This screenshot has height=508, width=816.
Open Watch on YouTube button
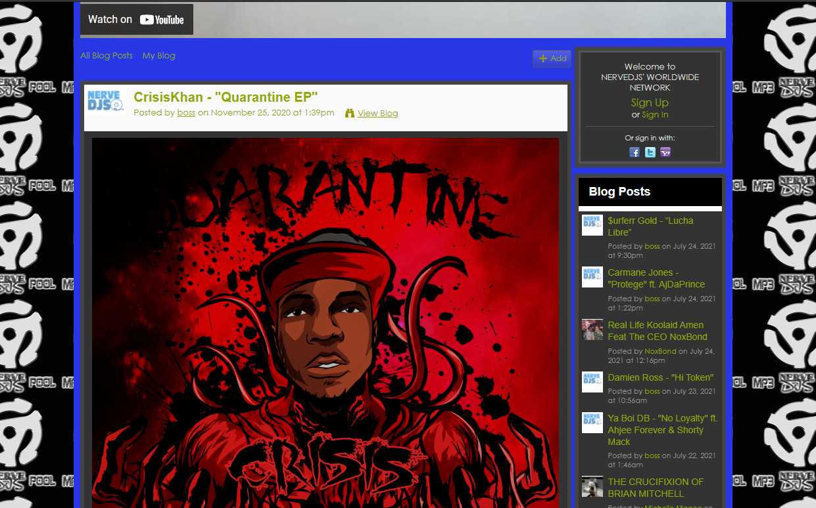137,20
